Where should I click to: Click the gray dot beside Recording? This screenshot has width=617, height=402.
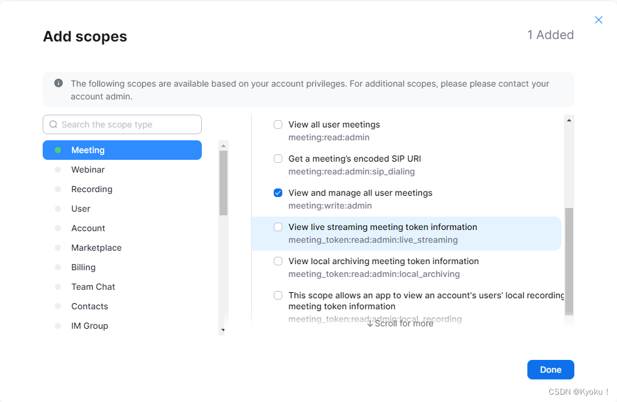[58, 189]
